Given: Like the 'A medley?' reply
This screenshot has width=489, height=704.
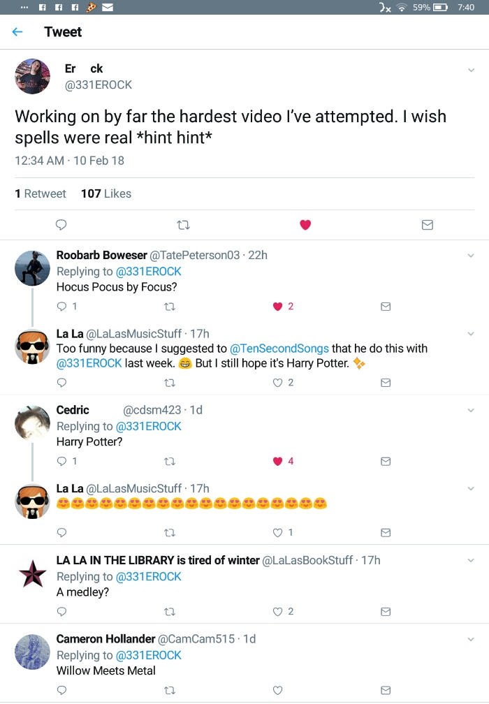Looking at the screenshot, I should point(277,611).
